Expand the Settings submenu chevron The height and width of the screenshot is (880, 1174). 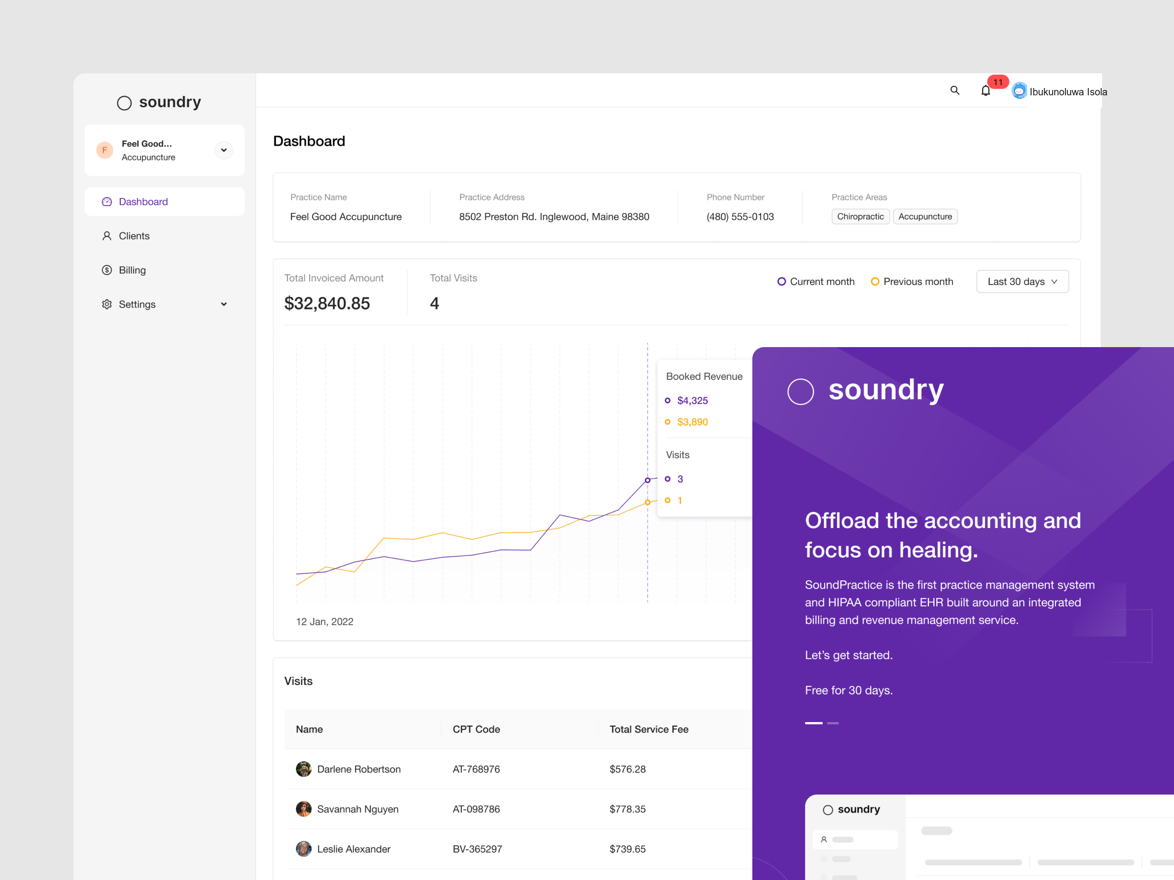tap(224, 305)
